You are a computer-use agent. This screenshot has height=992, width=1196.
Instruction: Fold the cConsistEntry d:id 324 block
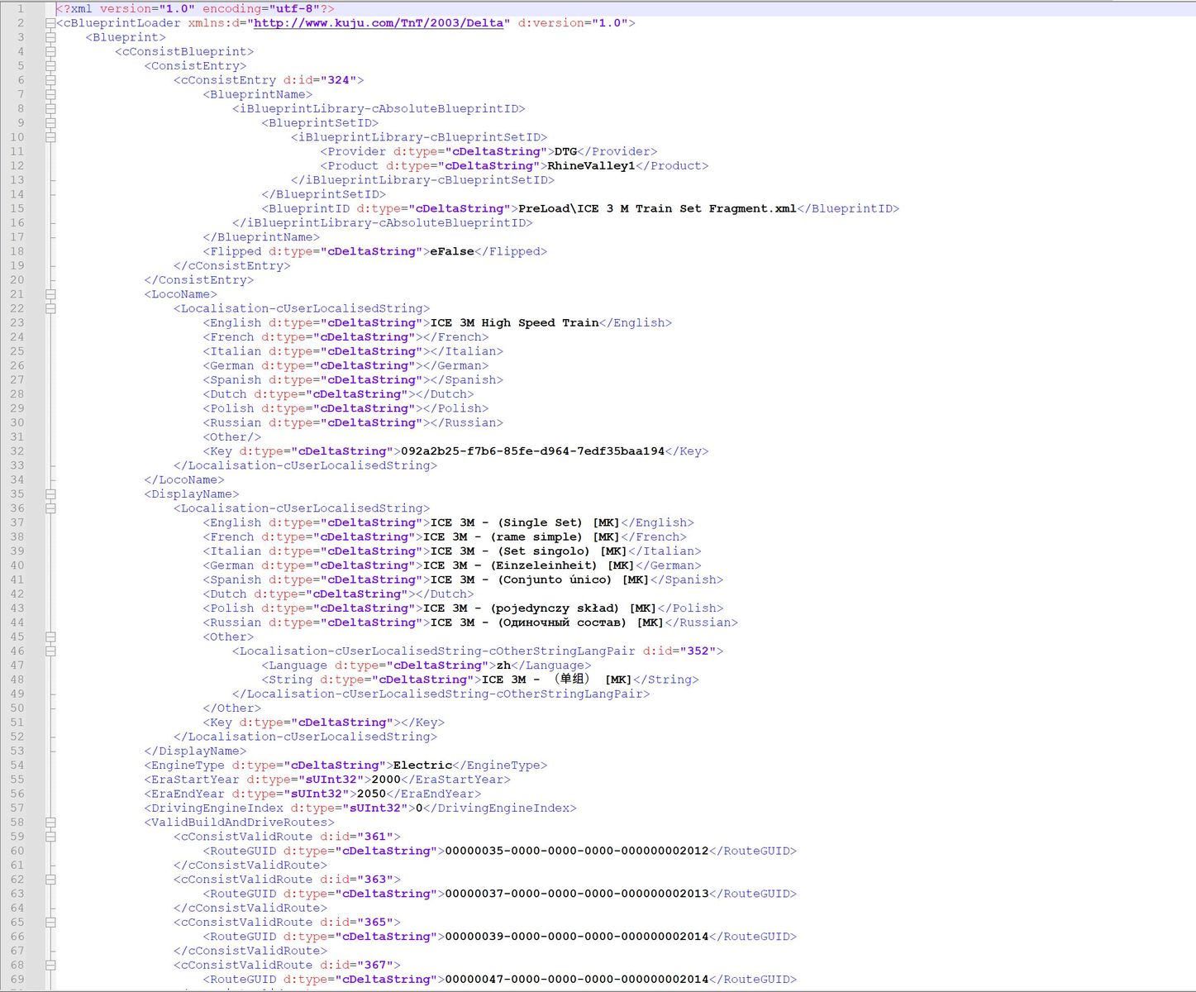(x=50, y=80)
